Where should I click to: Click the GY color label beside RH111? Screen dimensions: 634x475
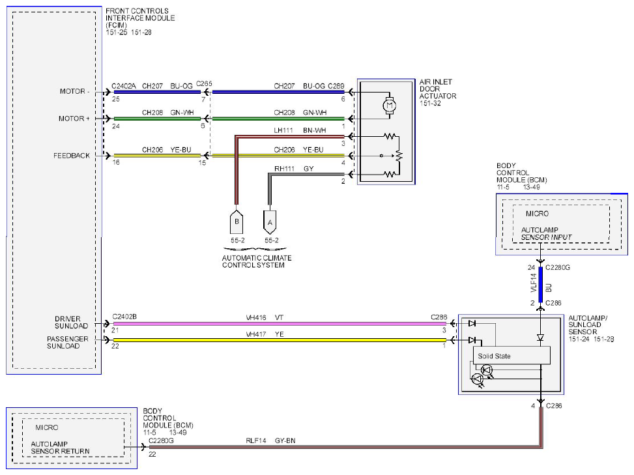click(308, 169)
